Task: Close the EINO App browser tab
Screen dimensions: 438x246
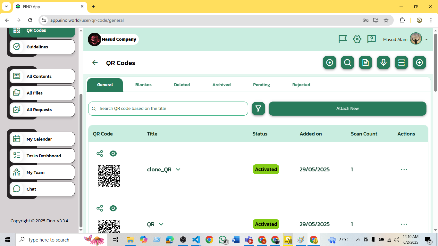Action: coord(82,6)
